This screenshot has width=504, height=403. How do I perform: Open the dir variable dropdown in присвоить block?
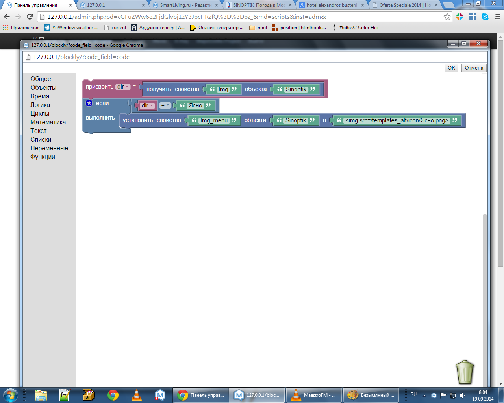(x=123, y=87)
